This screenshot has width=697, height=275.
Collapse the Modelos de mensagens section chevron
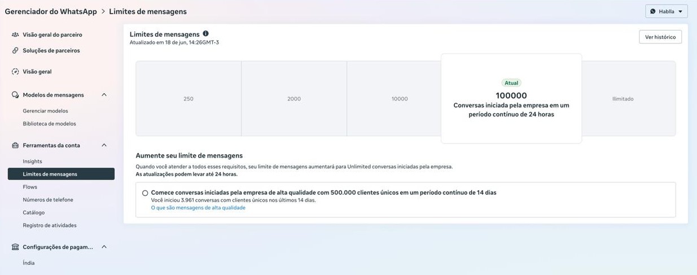(104, 95)
